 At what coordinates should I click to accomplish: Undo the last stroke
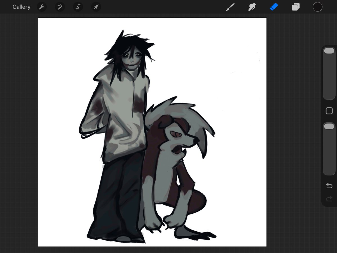329,186
